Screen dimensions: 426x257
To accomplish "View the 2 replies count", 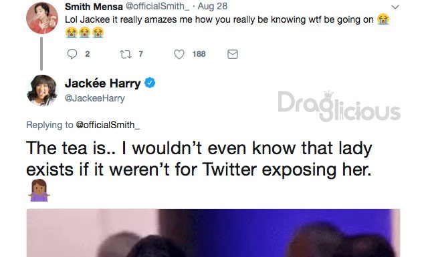I will [87, 54].
